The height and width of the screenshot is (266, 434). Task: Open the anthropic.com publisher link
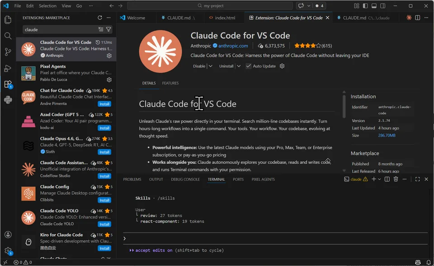[x=233, y=46]
